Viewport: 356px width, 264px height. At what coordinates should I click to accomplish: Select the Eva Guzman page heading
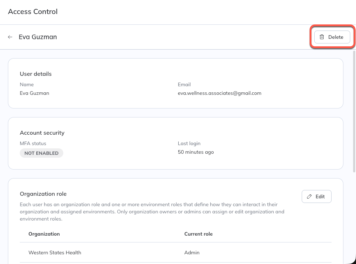click(x=38, y=37)
